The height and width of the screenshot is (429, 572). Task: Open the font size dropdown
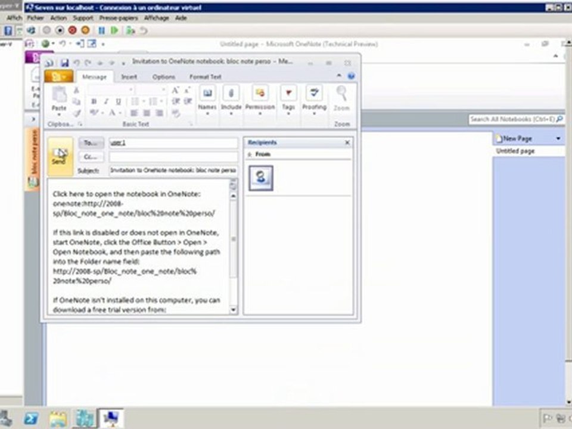[163, 90]
